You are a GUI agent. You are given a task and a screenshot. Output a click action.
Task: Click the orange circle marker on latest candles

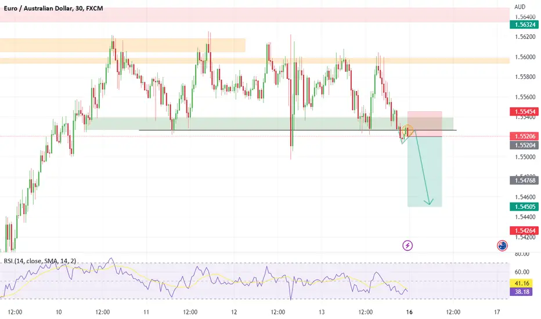tap(407, 130)
